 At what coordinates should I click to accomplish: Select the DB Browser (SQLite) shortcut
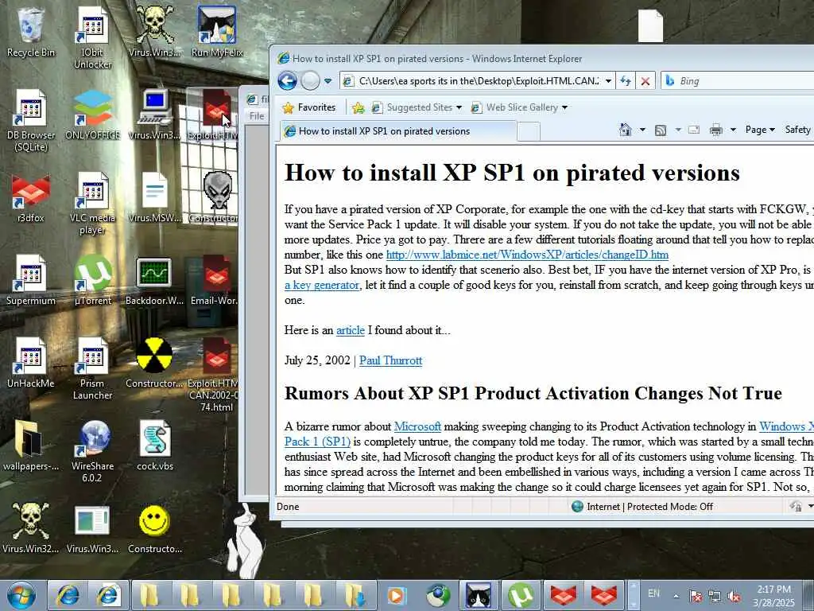coord(31,121)
